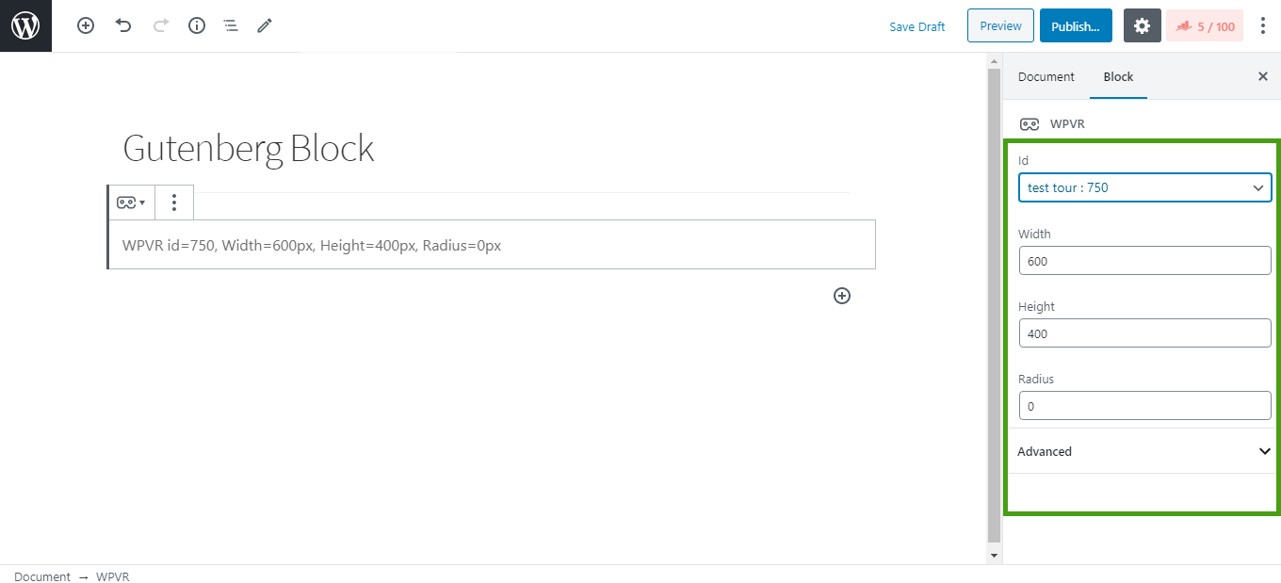Viewport: 1281px width, 583px height.
Task: Click the WordPress logo icon
Action: [x=25, y=25]
